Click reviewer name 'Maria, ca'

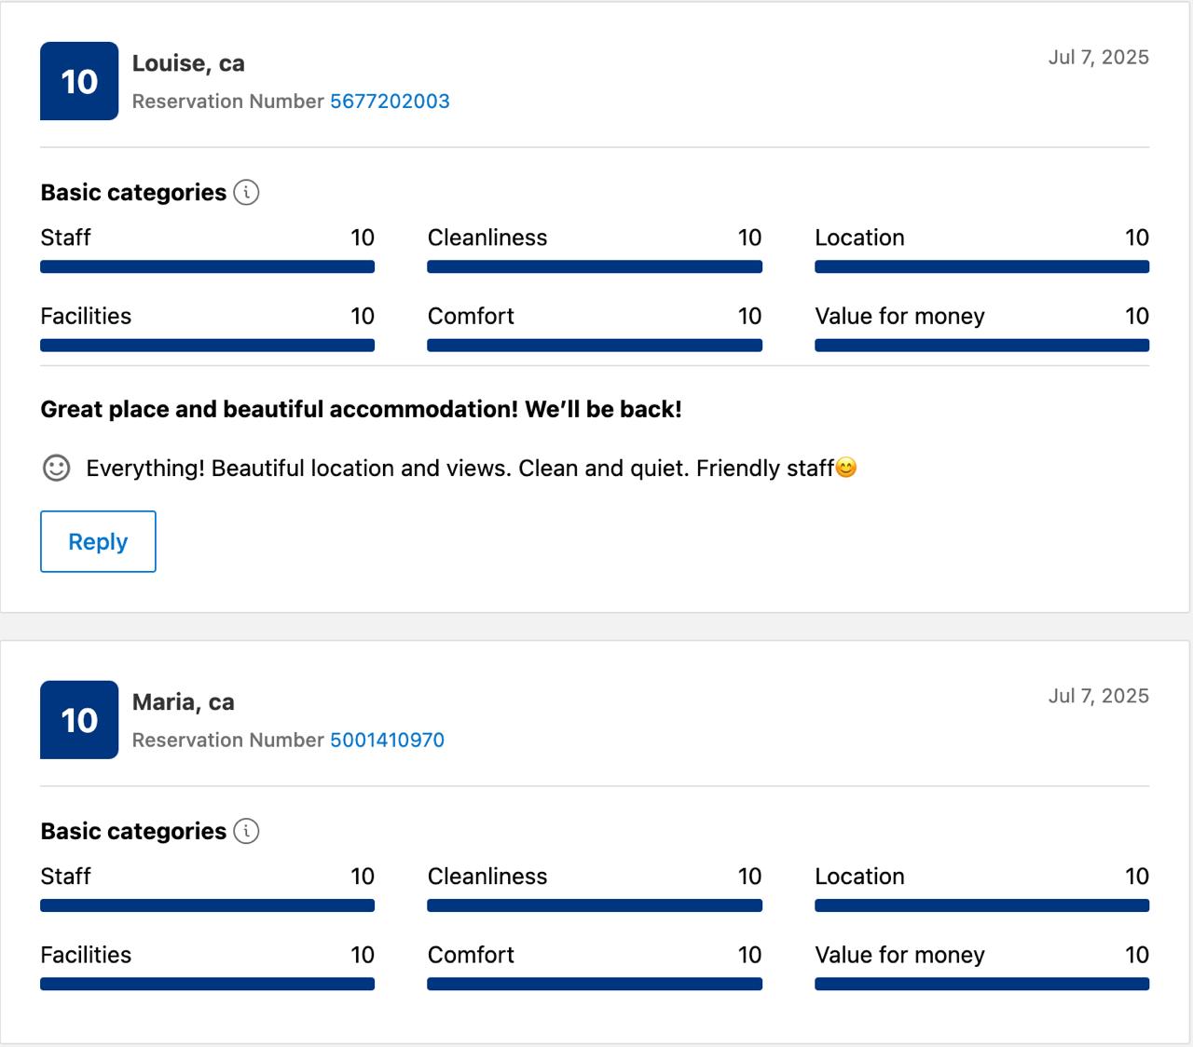pos(183,702)
